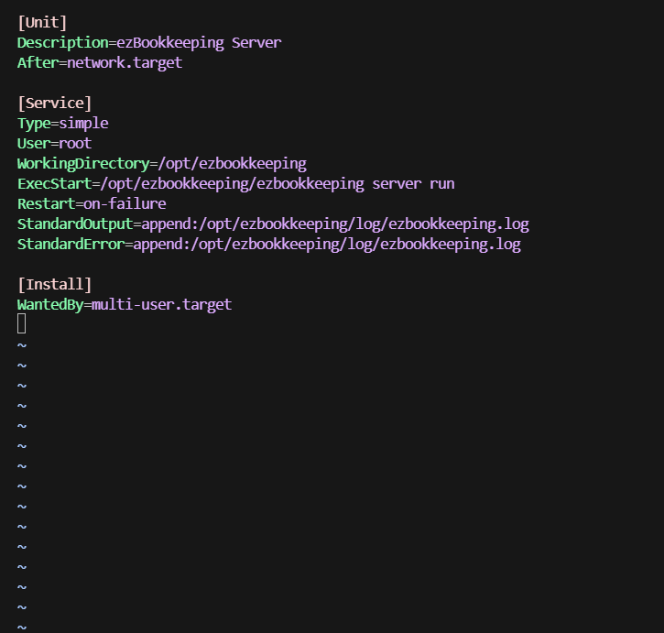
Task: Click the WantedBy key
Action: click(50, 304)
